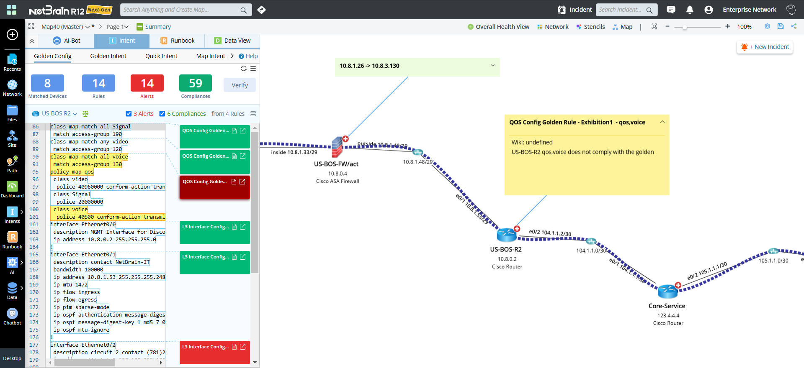Click the config list vertical scrollbar

coord(255,202)
